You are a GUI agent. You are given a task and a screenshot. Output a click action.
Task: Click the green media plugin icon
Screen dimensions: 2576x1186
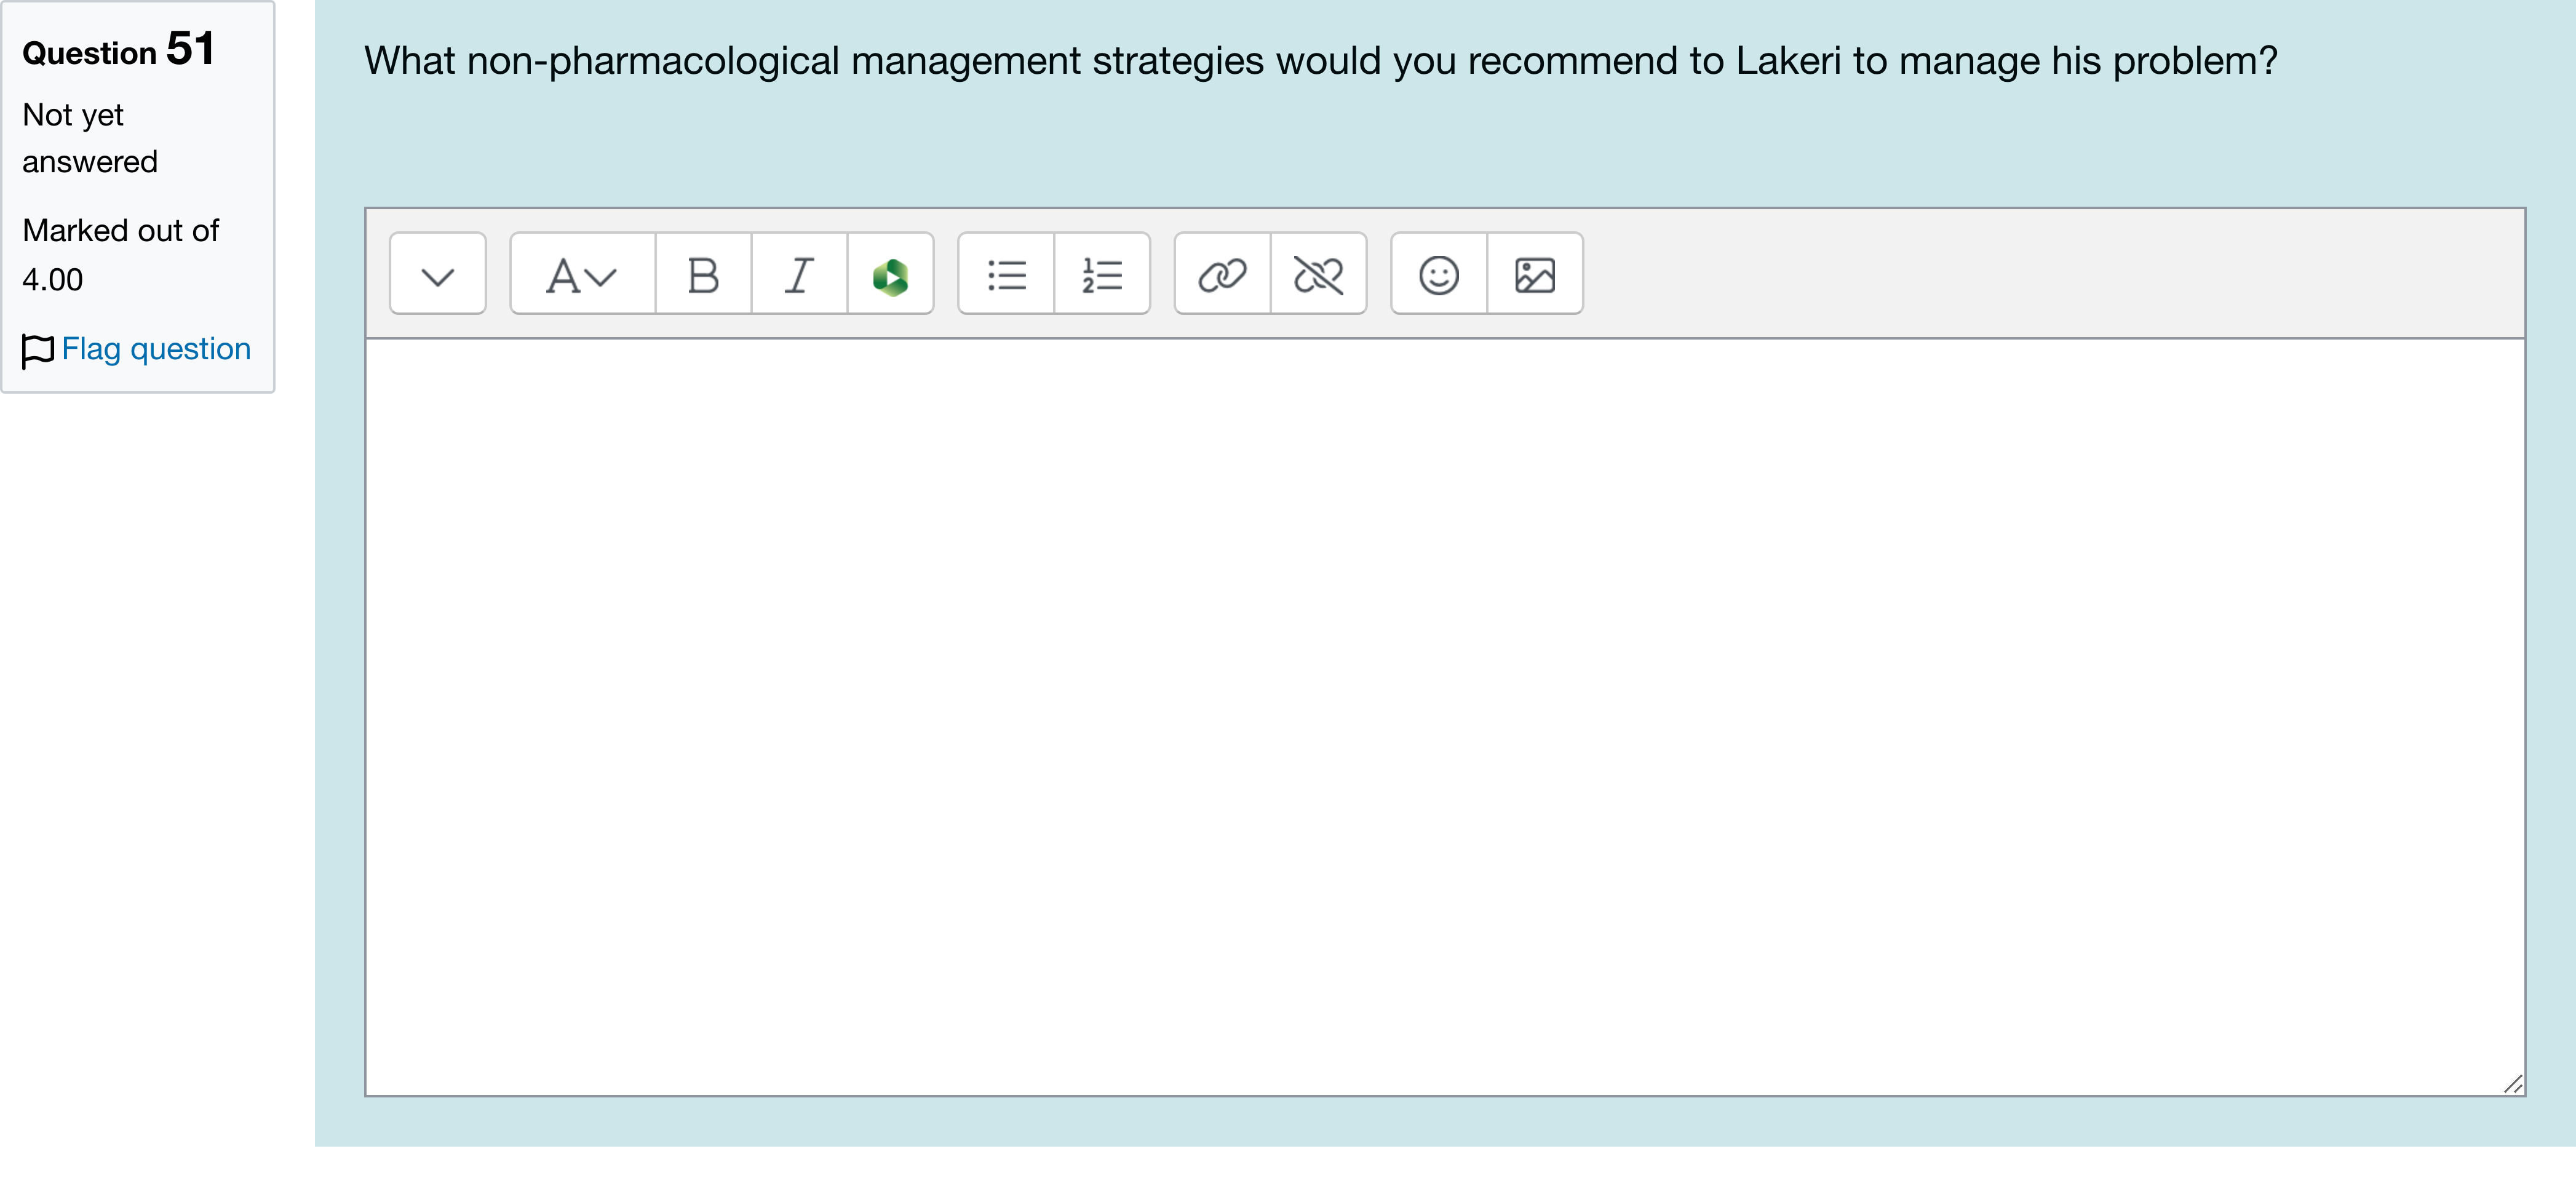[x=890, y=275]
